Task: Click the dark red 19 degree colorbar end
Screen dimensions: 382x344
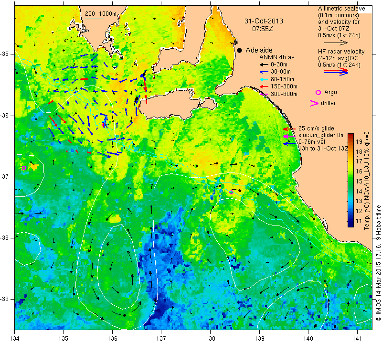Action: pyautogui.click(x=350, y=135)
